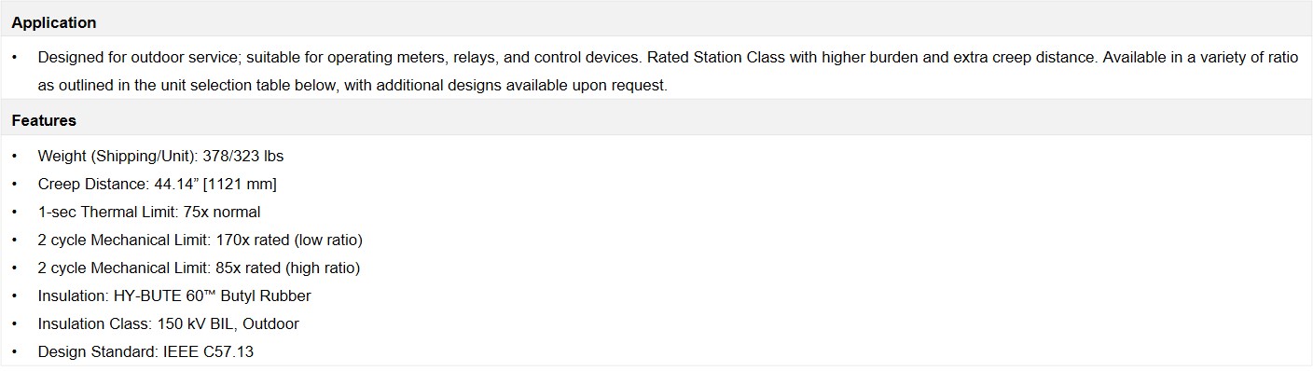Click the Application section header
Viewport: 1313px width, 371px height.
click(x=53, y=22)
